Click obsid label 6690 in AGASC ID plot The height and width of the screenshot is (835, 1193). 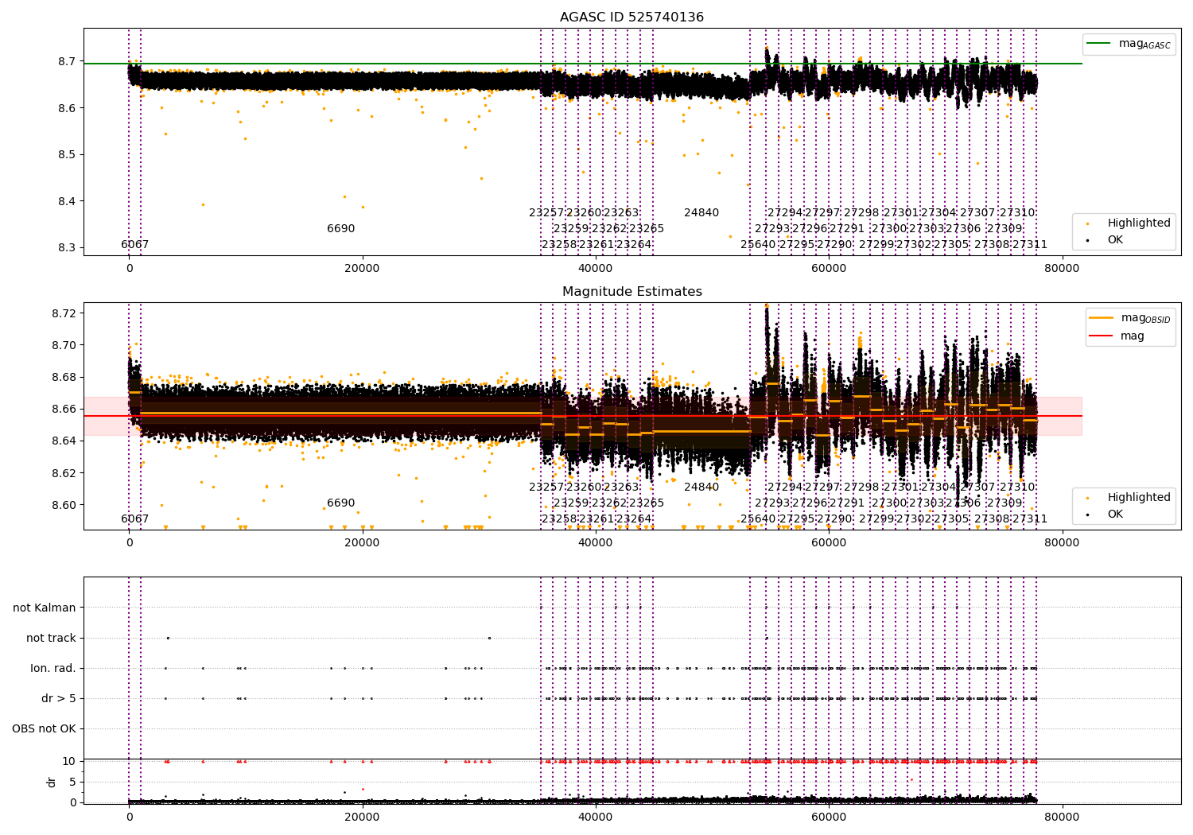click(x=341, y=228)
